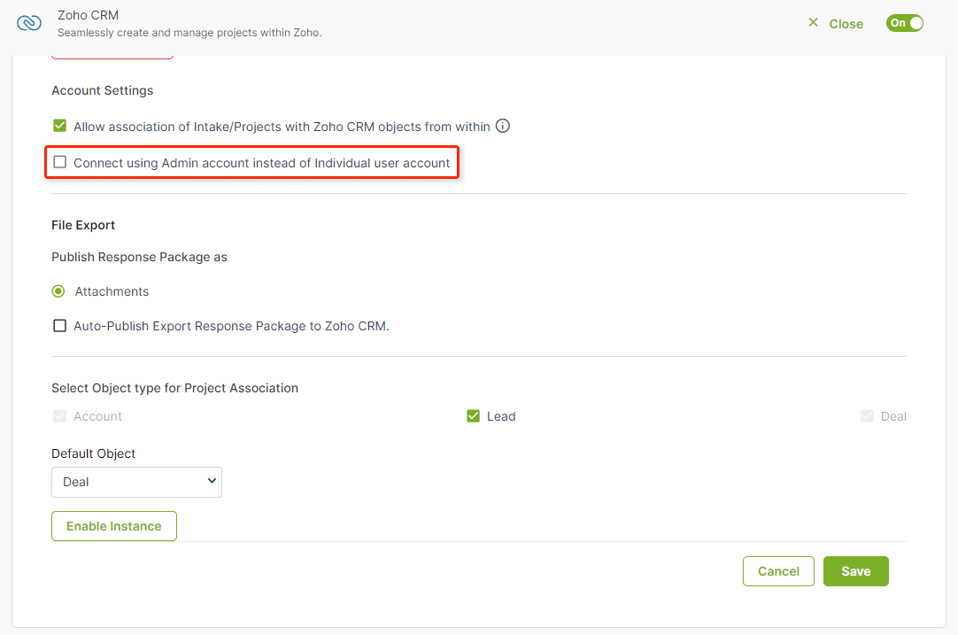Toggle the Account object type checkbox
958x635 pixels.
click(x=60, y=416)
